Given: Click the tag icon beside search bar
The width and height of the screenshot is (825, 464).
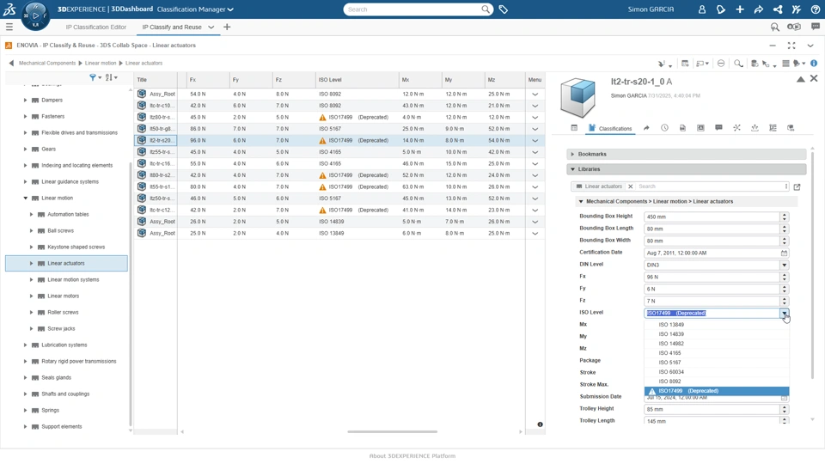Looking at the screenshot, I should [x=504, y=9].
